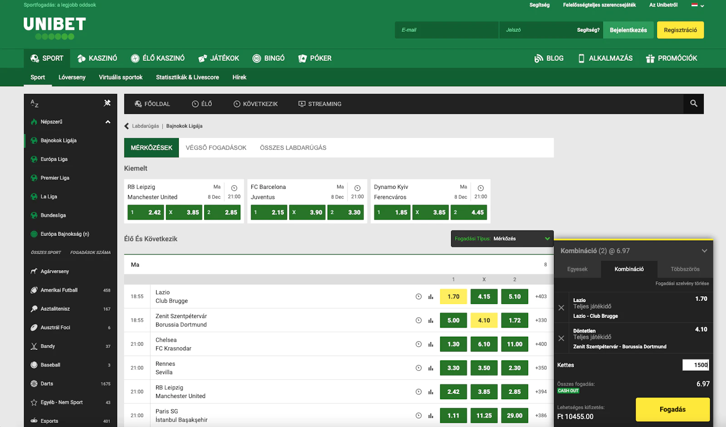Sort sports alphabetically with A-Z icon

(34, 103)
